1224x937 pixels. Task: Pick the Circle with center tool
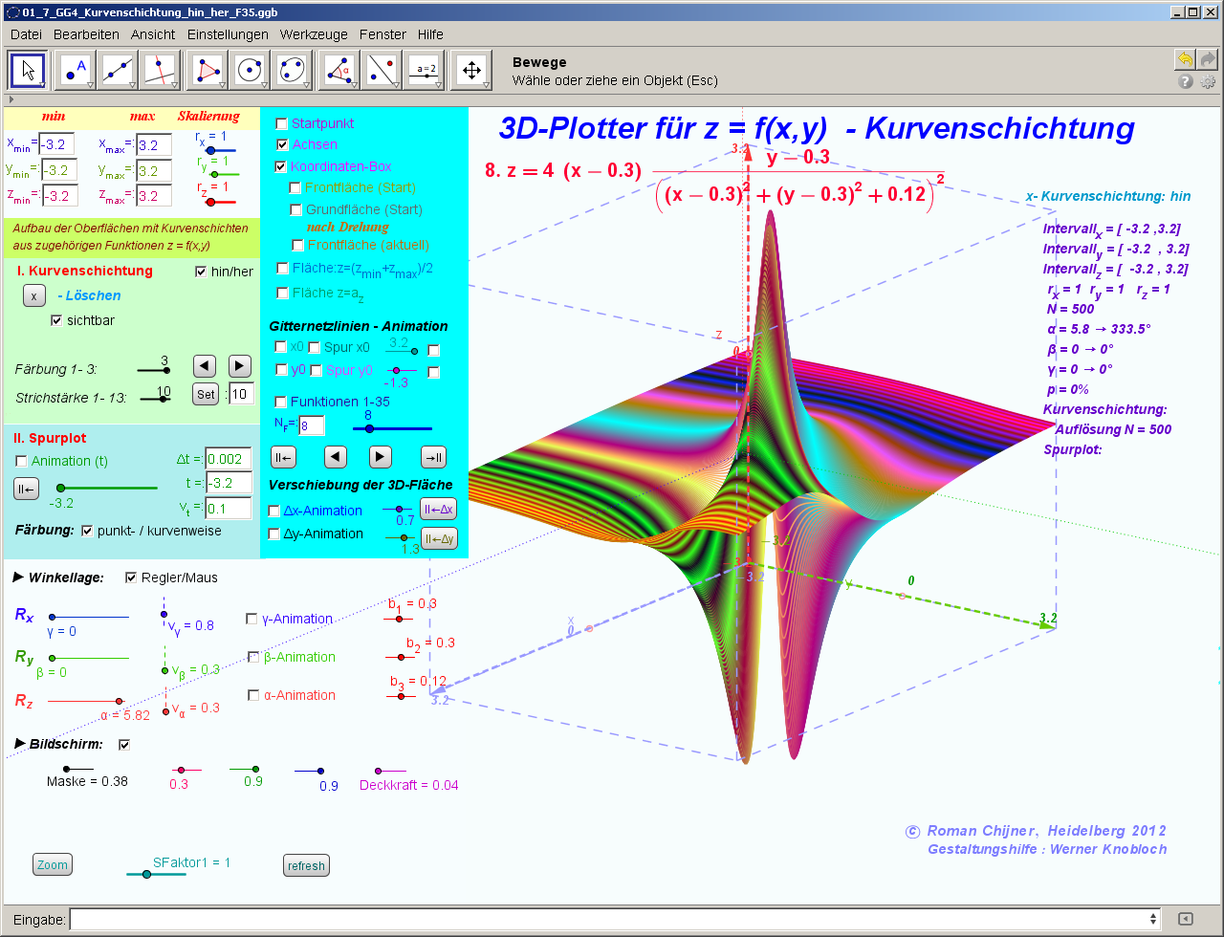[x=251, y=70]
